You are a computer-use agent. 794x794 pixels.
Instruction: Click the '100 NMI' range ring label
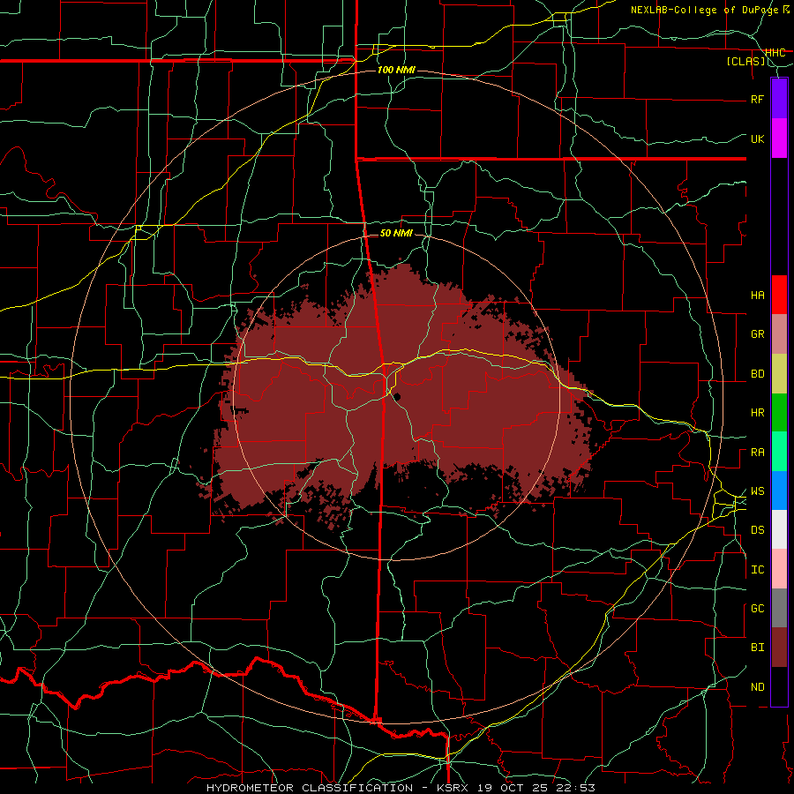click(396, 70)
